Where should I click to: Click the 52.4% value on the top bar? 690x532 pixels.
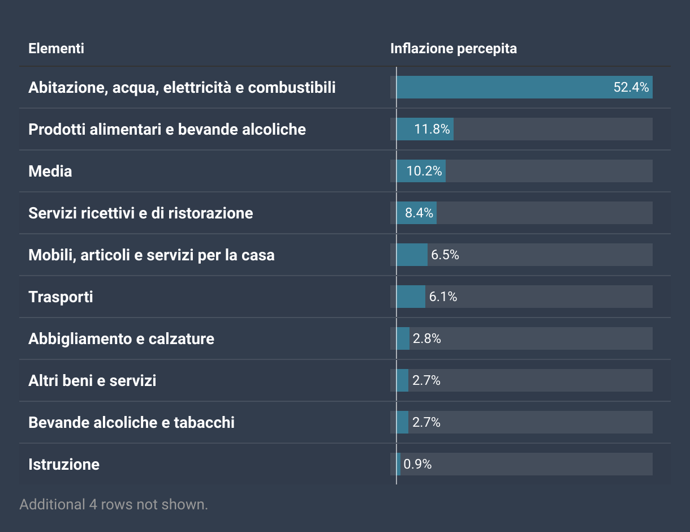point(631,88)
